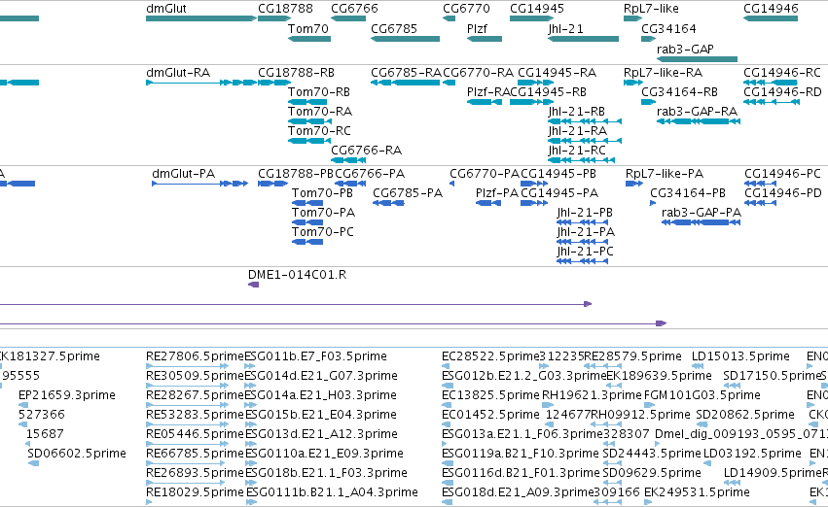The width and height of the screenshot is (828, 507).
Task: Click the EP21659.3prime EST label
Action: pyautogui.click(x=67, y=396)
